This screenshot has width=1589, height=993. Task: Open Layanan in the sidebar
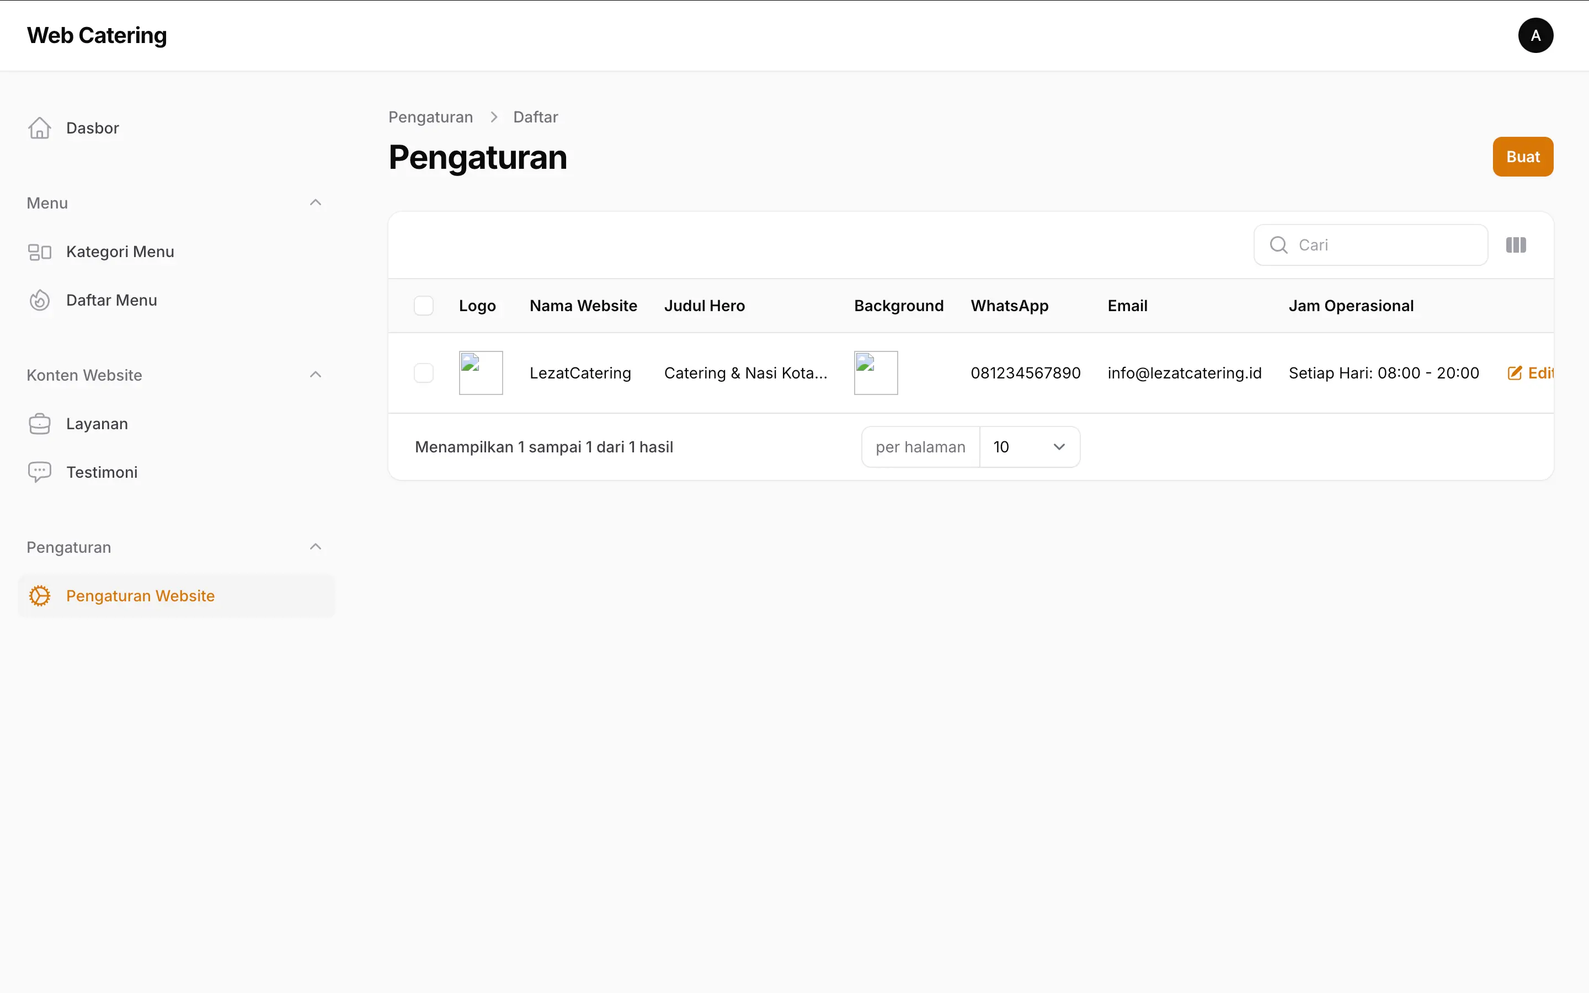pyautogui.click(x=176, y=424)
